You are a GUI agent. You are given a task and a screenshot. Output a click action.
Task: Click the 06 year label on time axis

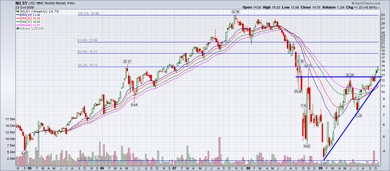102,168
